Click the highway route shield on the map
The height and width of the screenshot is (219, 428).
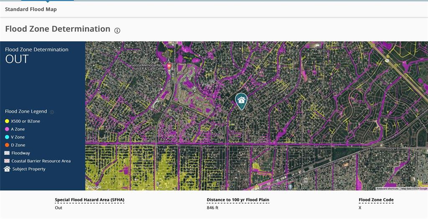[x=387, y=61]
